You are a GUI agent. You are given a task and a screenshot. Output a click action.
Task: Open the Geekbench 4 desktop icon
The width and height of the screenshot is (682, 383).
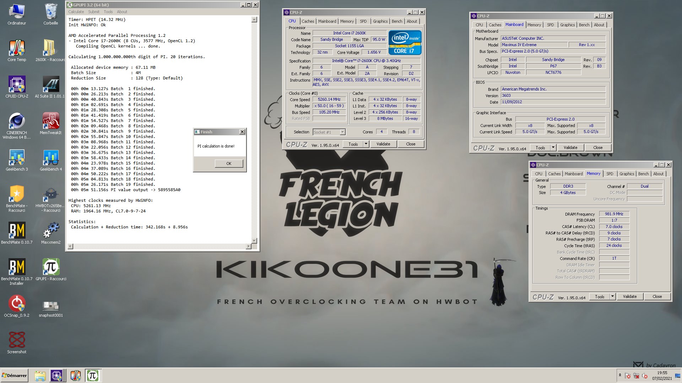51,160
